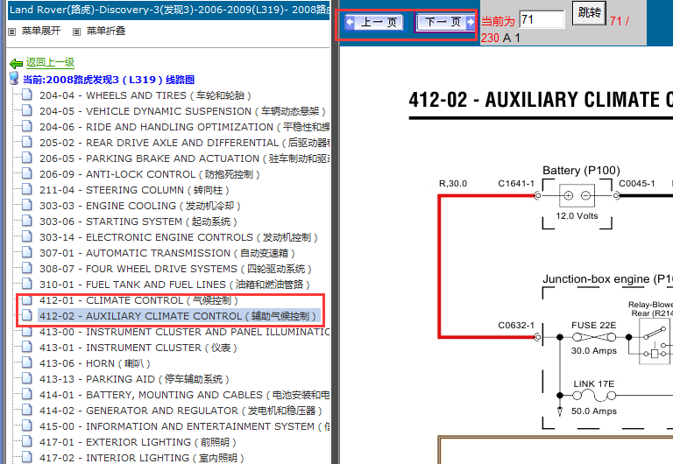The image size is (673, 464).
Task: Open 413-01 INSTRUMENT CLUSTER
Action: (138, 348)
